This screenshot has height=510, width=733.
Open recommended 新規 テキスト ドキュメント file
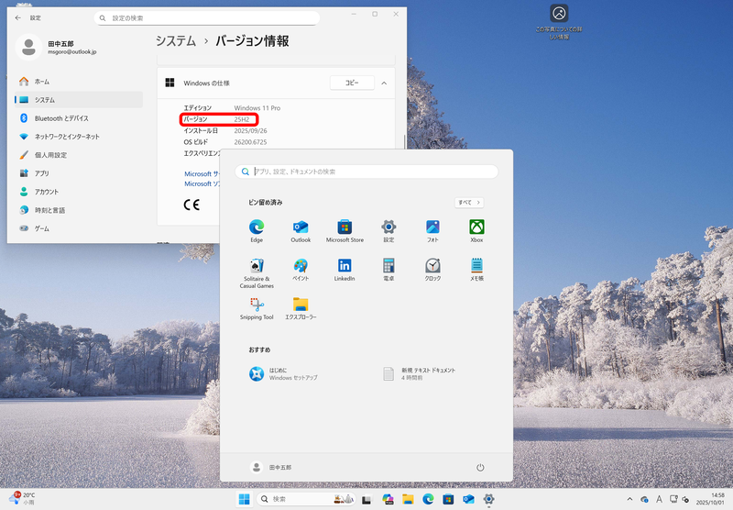tap(420, 374)
